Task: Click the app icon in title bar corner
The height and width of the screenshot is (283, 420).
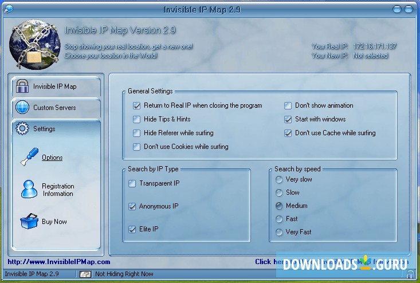Action: pyautogui.click(x=9, y=9)
